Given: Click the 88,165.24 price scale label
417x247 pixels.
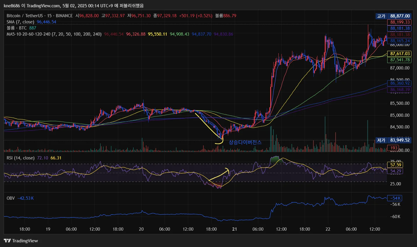Looking at the screenshot, I should [x=399, y=41].
